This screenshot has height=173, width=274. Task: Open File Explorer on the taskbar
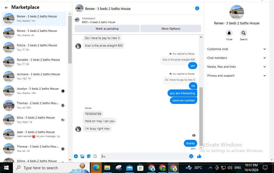[107, 168]
